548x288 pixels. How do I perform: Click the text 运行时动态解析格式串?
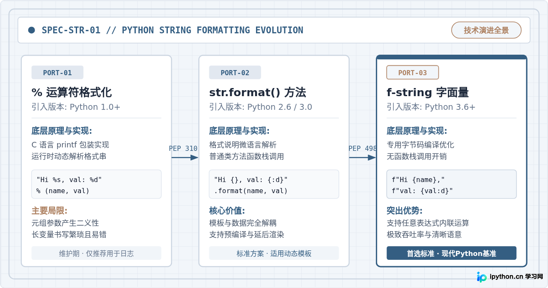click(69, 156)
